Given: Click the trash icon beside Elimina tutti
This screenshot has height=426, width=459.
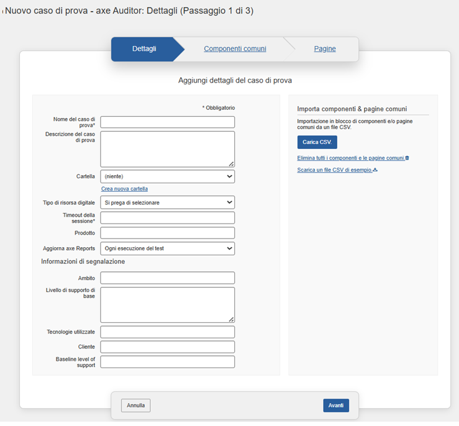Looking at the screenshot, I should pyautogui.click(x=407, y=158).
